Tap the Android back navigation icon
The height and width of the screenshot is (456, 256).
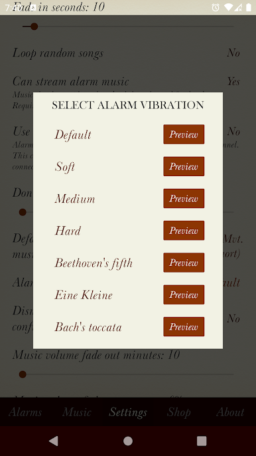click(x=54, y=441)
